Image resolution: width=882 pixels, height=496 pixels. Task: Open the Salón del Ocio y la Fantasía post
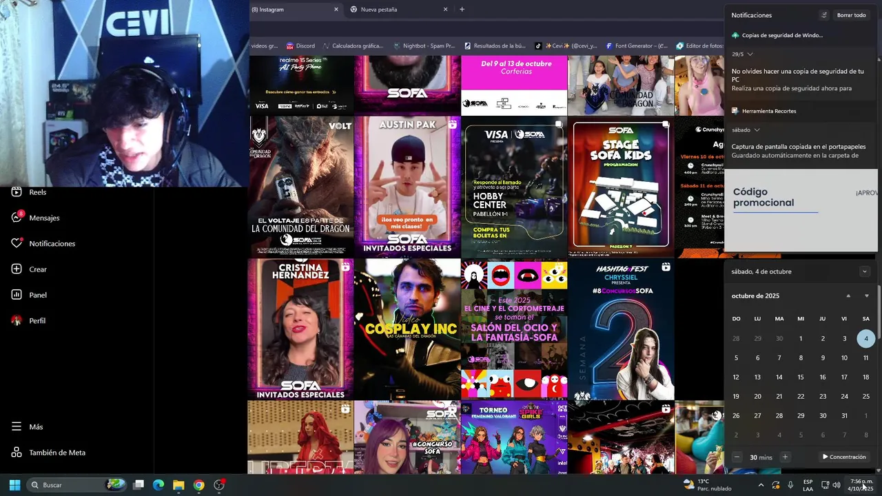click(514, 329)
